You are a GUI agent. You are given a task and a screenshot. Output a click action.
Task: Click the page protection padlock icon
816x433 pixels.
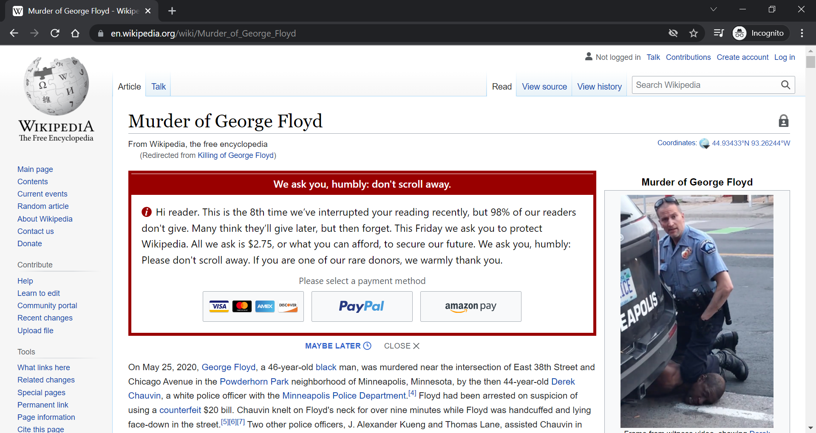(783, 121)
